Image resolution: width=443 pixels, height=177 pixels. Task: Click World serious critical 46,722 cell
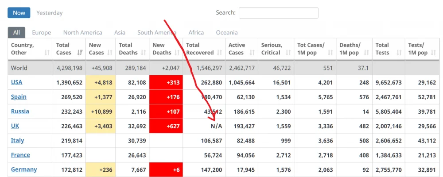(x=276, y=68)
